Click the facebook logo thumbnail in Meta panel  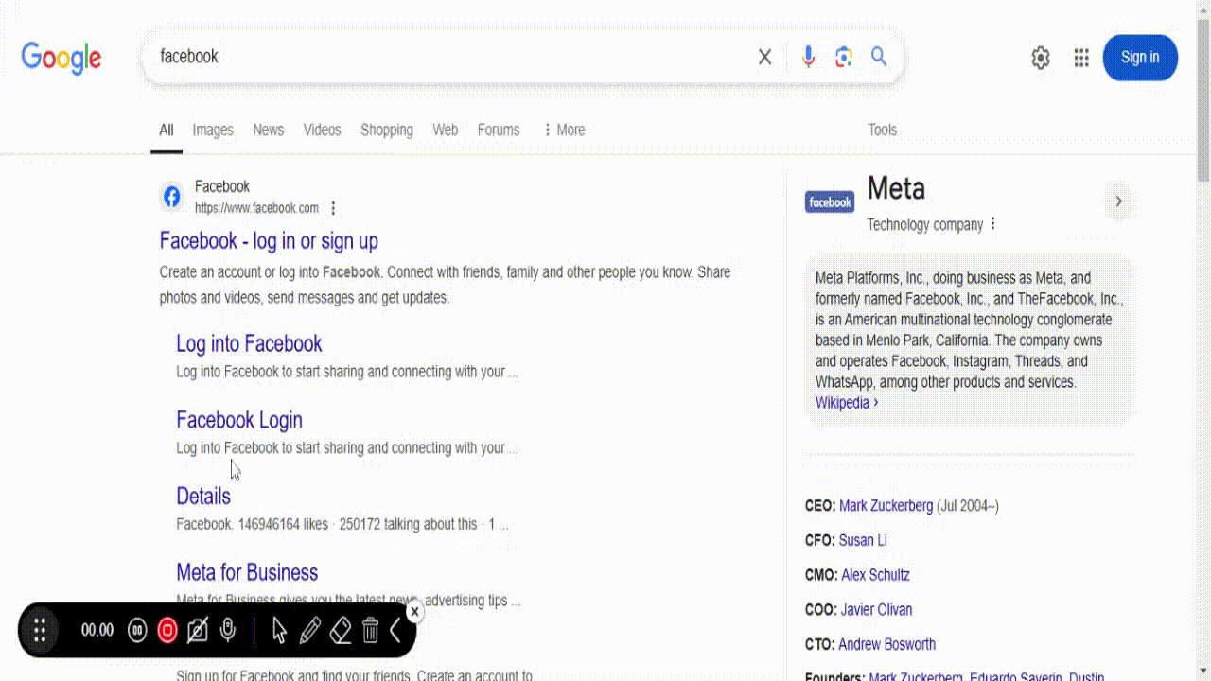[830, 201]
